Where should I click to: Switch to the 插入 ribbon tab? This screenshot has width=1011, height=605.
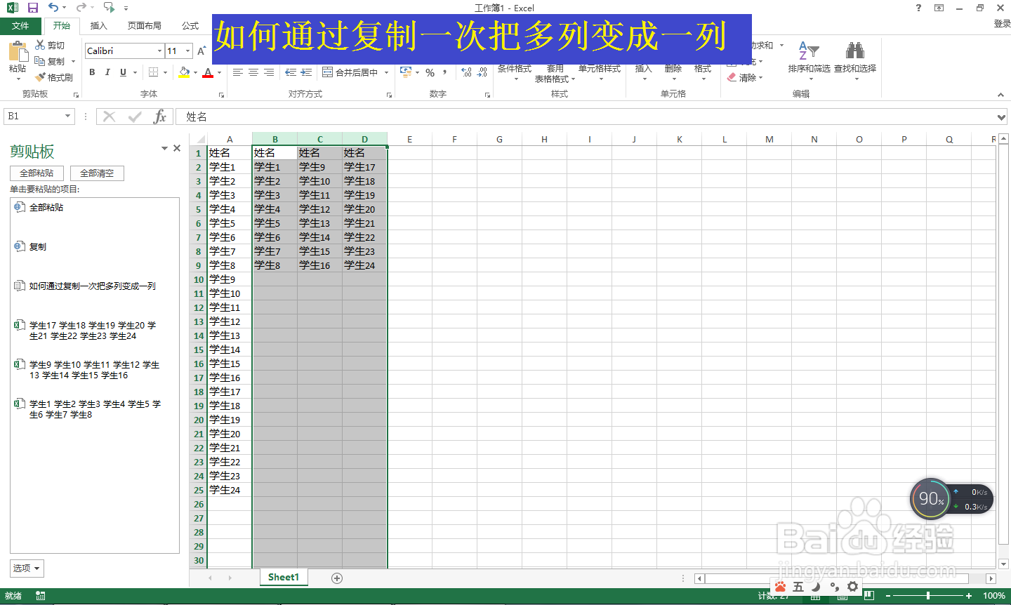98,25
